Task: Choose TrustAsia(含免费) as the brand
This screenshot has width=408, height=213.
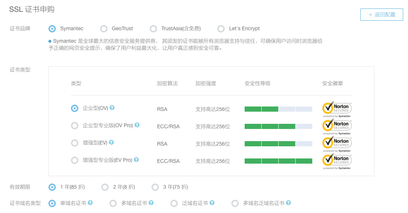Action: [x=154, y=28]
